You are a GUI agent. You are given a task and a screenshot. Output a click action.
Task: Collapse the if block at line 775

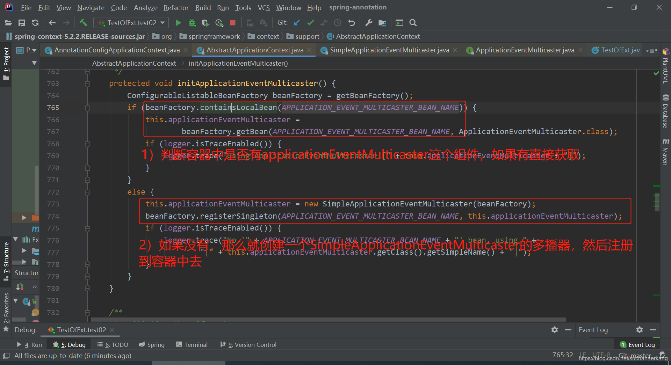click(x=87, y=228)
